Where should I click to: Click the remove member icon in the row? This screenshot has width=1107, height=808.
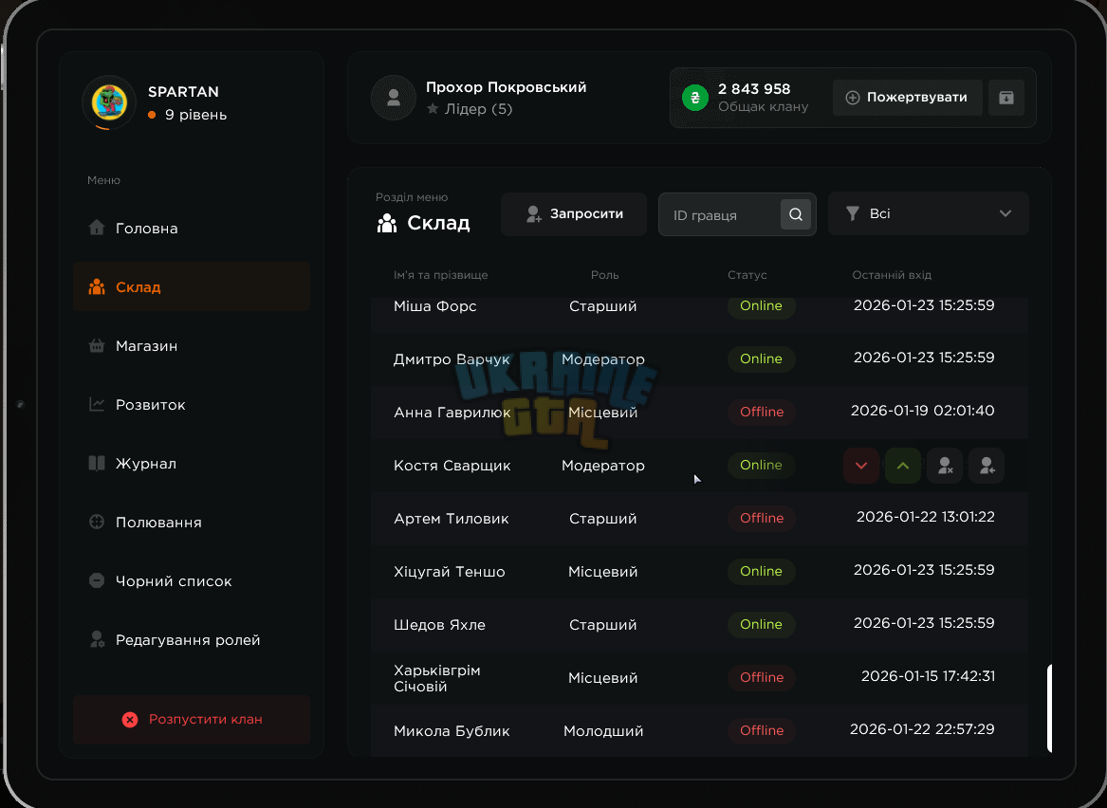tap(945, 466)
